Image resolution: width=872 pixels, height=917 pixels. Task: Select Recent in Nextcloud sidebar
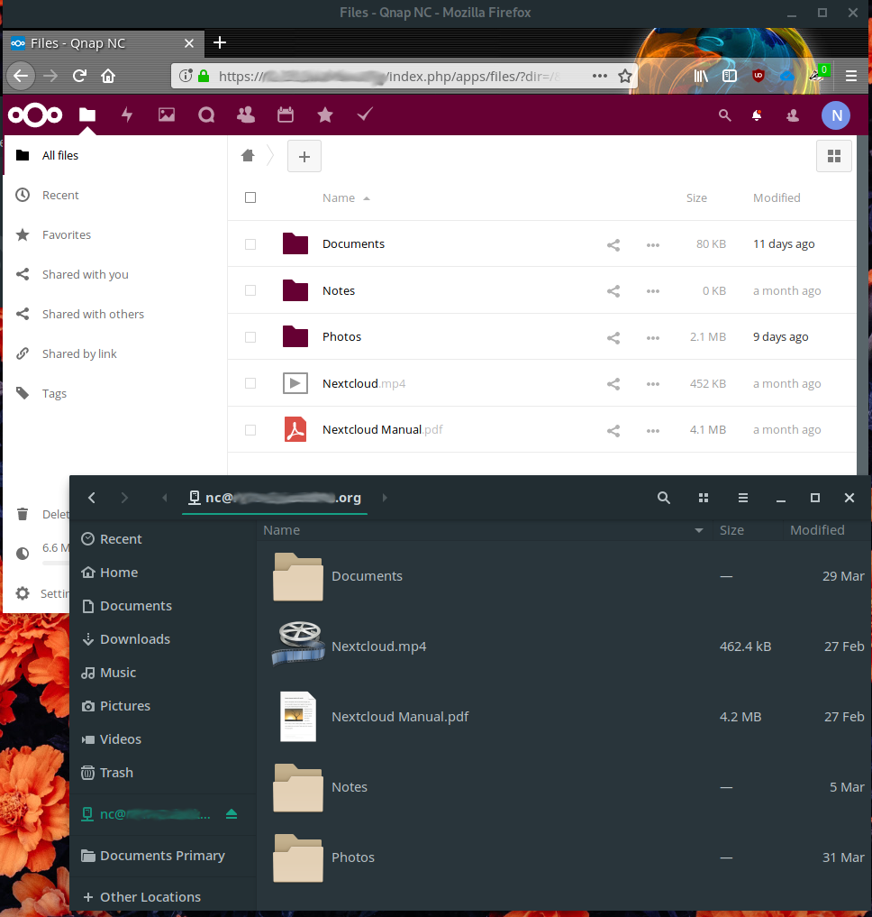[115, 196]
